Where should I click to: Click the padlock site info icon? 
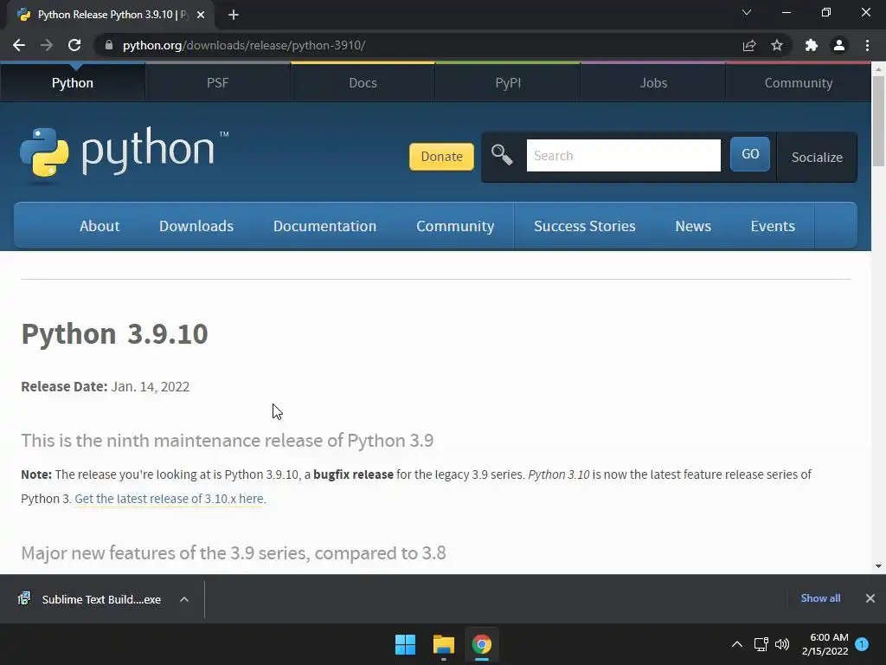[108, 45]
